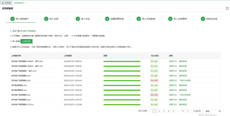View log for 2023/11/01 14:04:36 upload
The height and width of the screenshot is (116, 230).
point(173,90)
